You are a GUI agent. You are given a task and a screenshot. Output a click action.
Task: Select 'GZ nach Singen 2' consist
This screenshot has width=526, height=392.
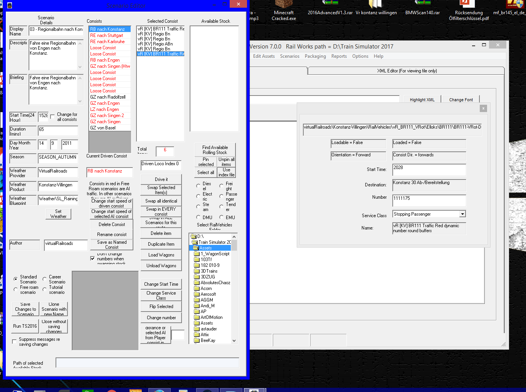point(110,116)
